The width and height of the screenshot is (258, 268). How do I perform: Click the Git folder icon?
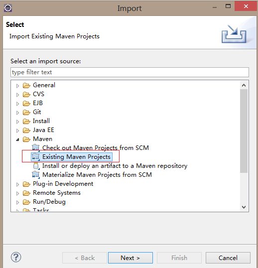click(x=26, y=112)
